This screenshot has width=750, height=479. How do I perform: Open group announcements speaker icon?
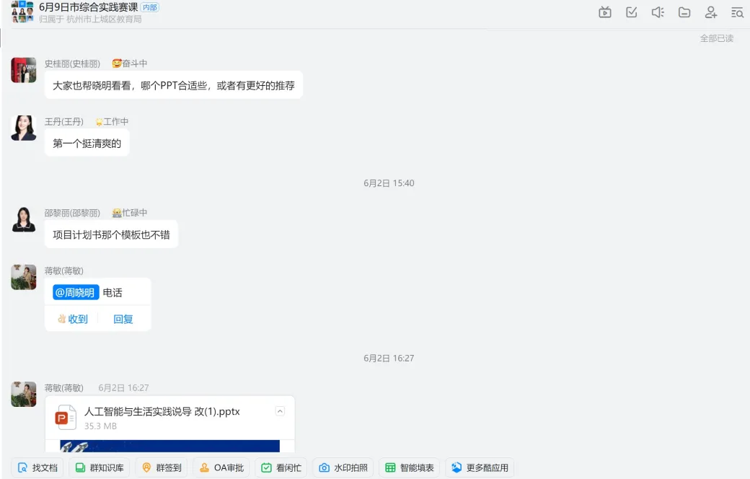point(658,12)
